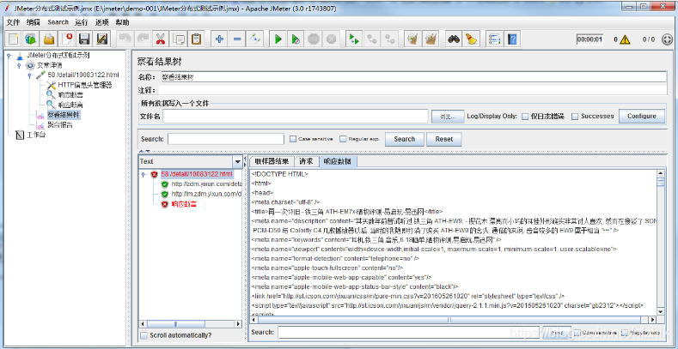Viewport: 678px width, 349px height.
Task: Collapse the failed 58 /detail/10083122.html result node
Action: pos(144,175)
